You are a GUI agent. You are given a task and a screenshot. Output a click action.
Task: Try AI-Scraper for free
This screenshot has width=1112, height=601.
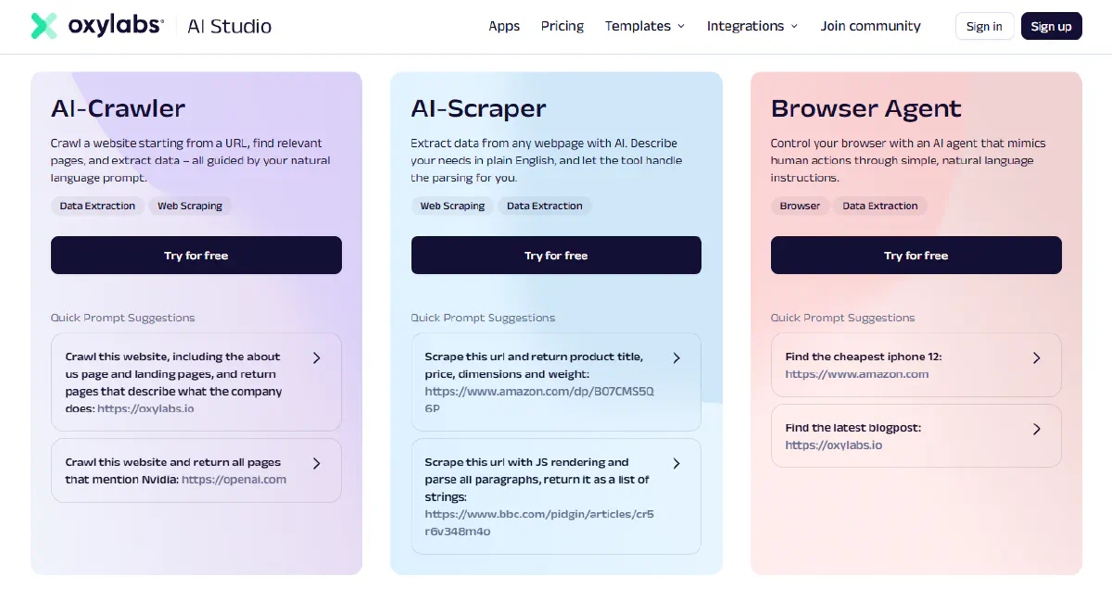point(556,255)
